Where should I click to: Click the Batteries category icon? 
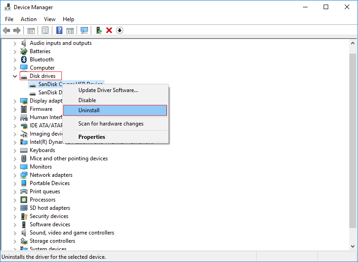click(24, 51)
